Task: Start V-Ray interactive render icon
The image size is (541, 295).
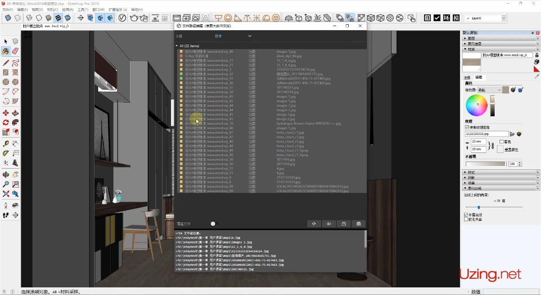Action: click(144, 18)
